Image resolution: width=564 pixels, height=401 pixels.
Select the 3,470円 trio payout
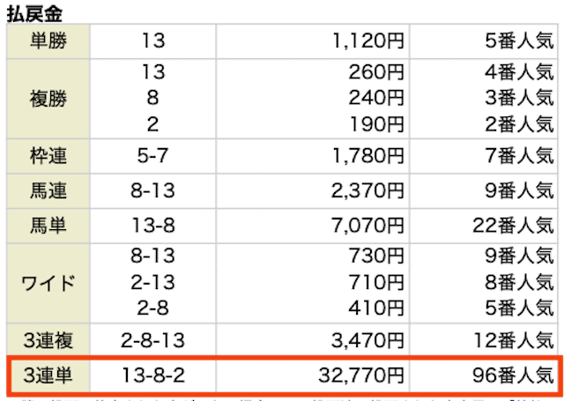pos(367,340)
